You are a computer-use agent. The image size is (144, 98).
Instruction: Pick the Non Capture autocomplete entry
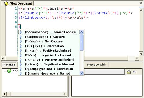point(49,41)
